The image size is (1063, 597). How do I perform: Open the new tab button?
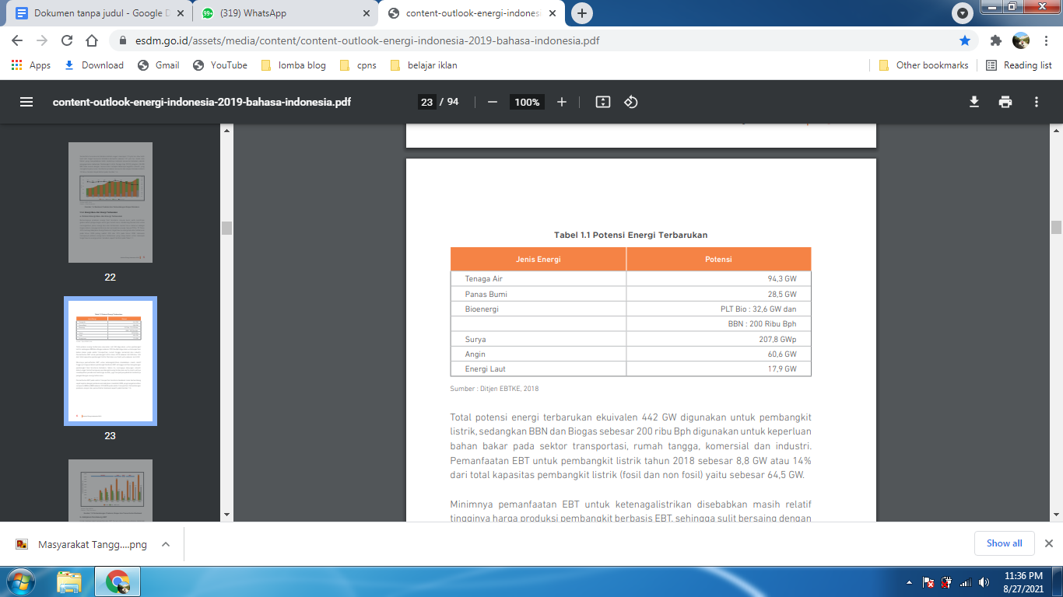point(581,13)
